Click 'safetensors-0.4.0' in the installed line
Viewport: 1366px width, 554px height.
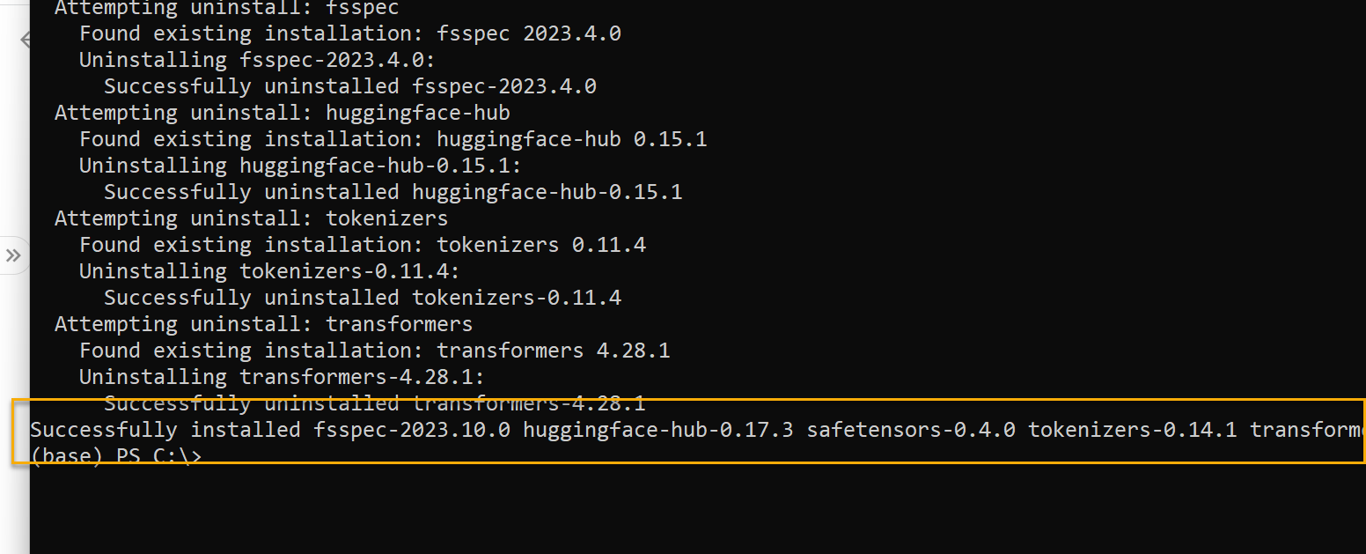[x=911, y=430]
